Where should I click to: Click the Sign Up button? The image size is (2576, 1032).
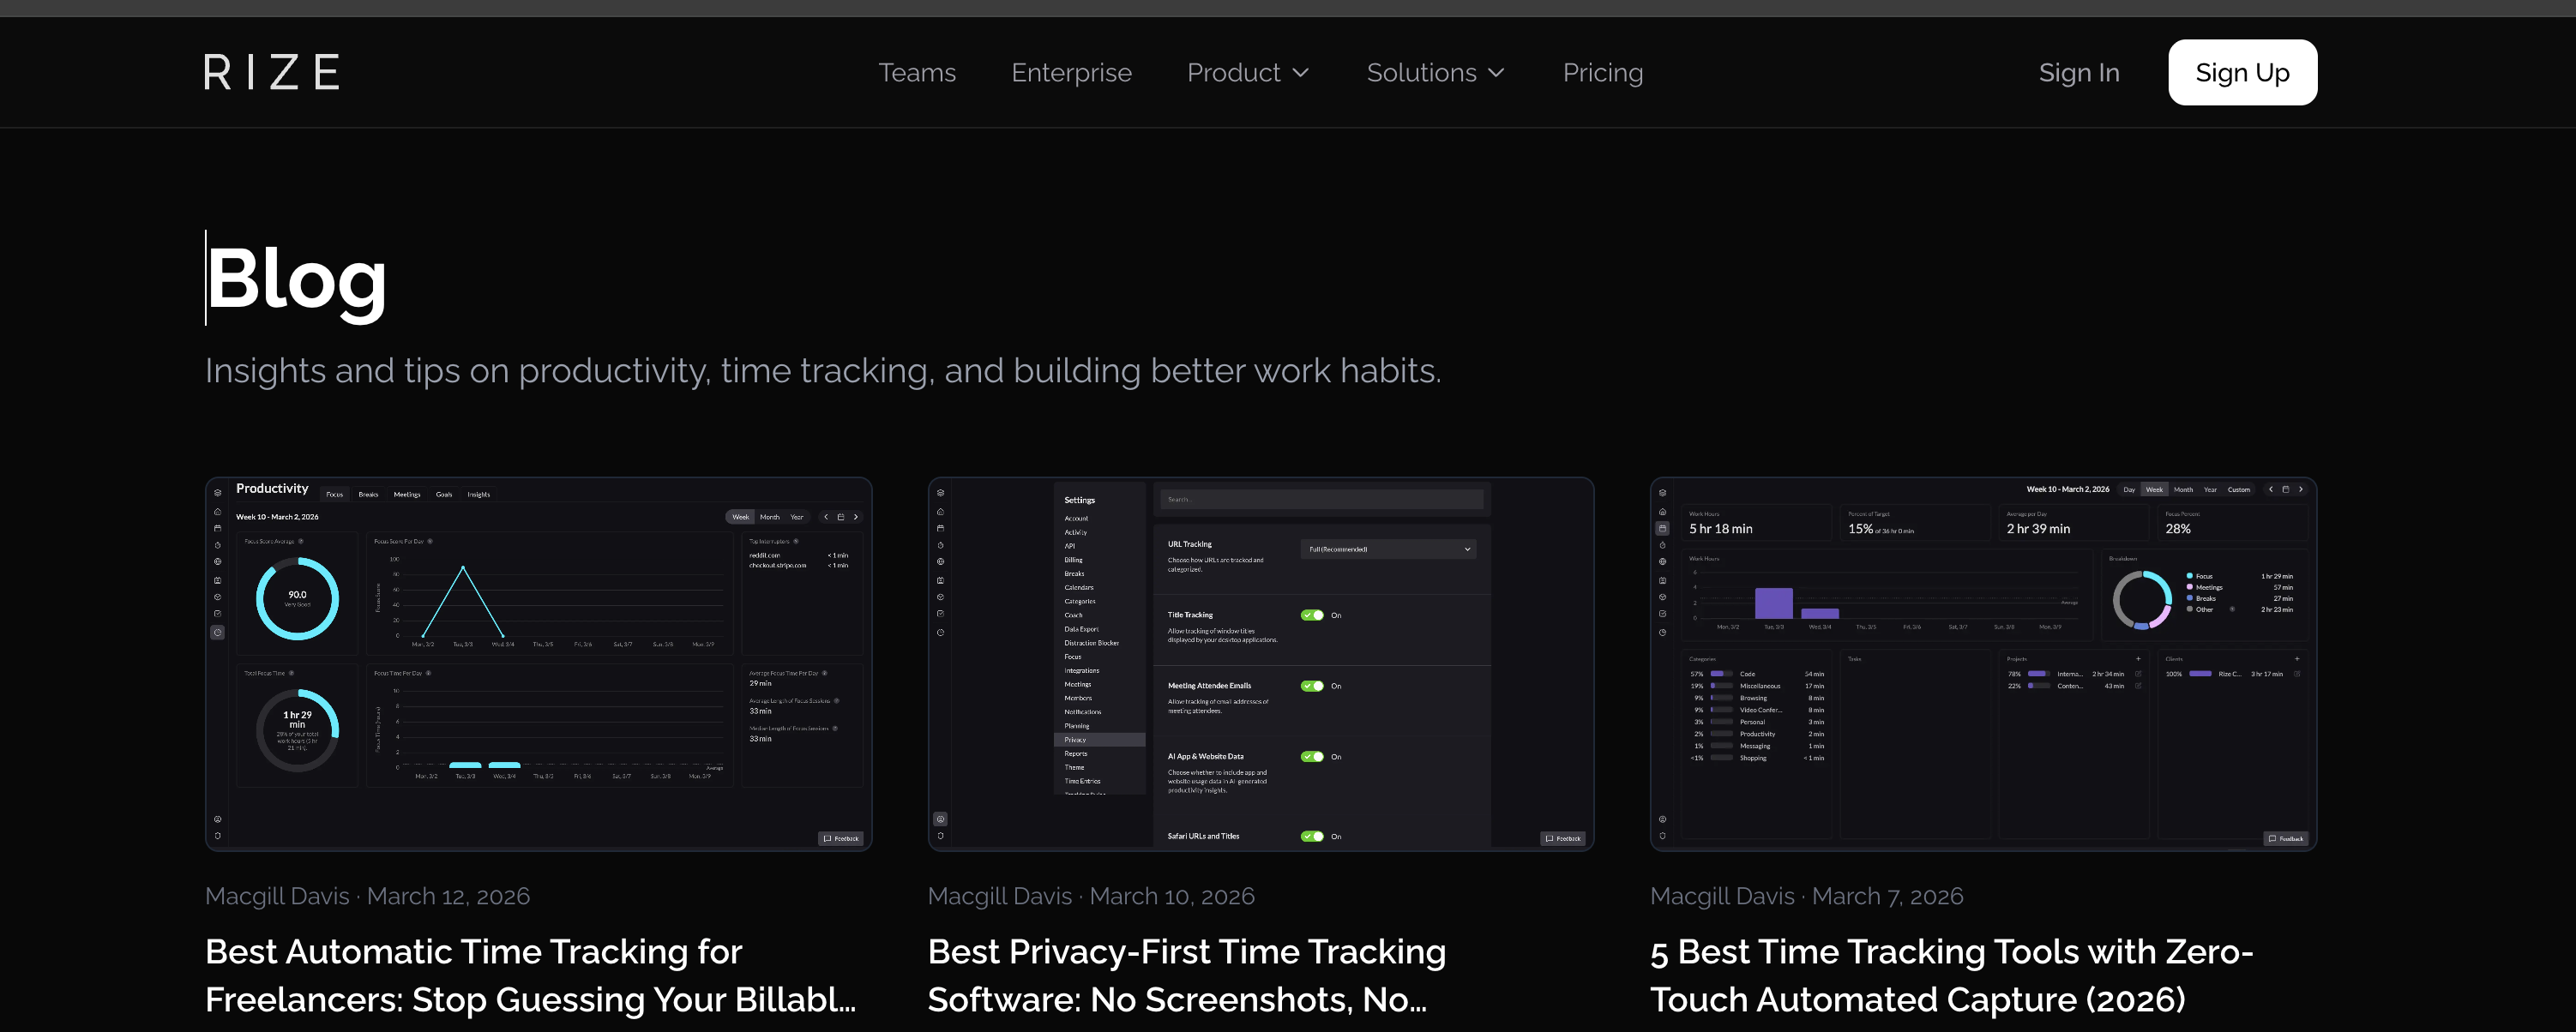(2241, 72)
